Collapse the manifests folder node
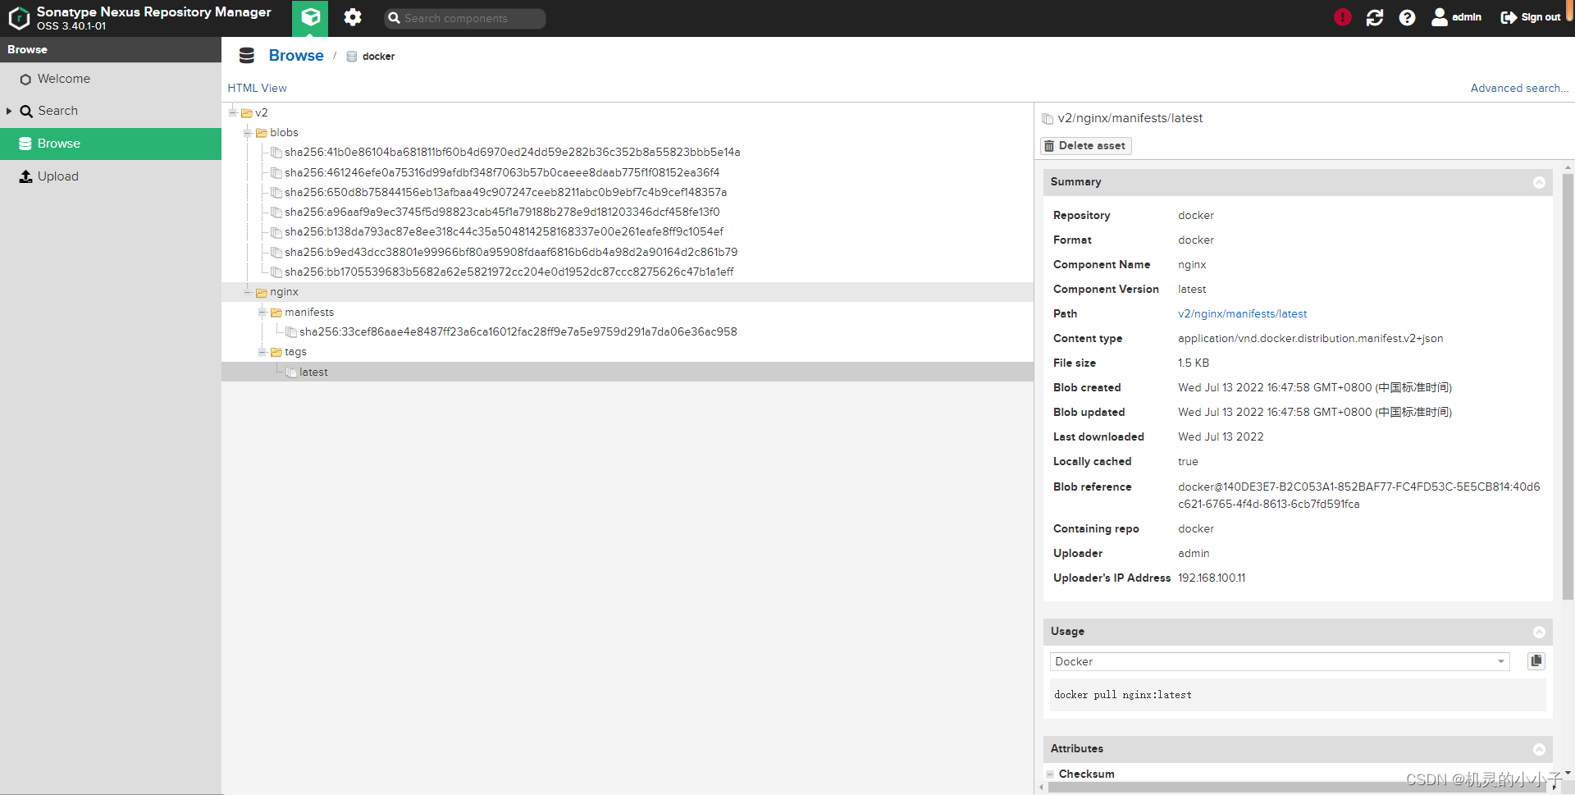The height and width of the screenshot is (795, 1575). pos(262,312)
